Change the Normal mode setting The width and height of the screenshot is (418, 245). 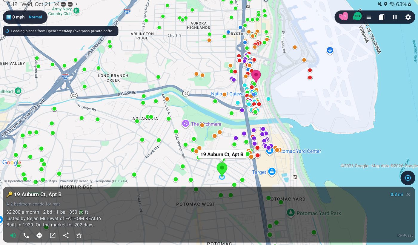[35, 17]
